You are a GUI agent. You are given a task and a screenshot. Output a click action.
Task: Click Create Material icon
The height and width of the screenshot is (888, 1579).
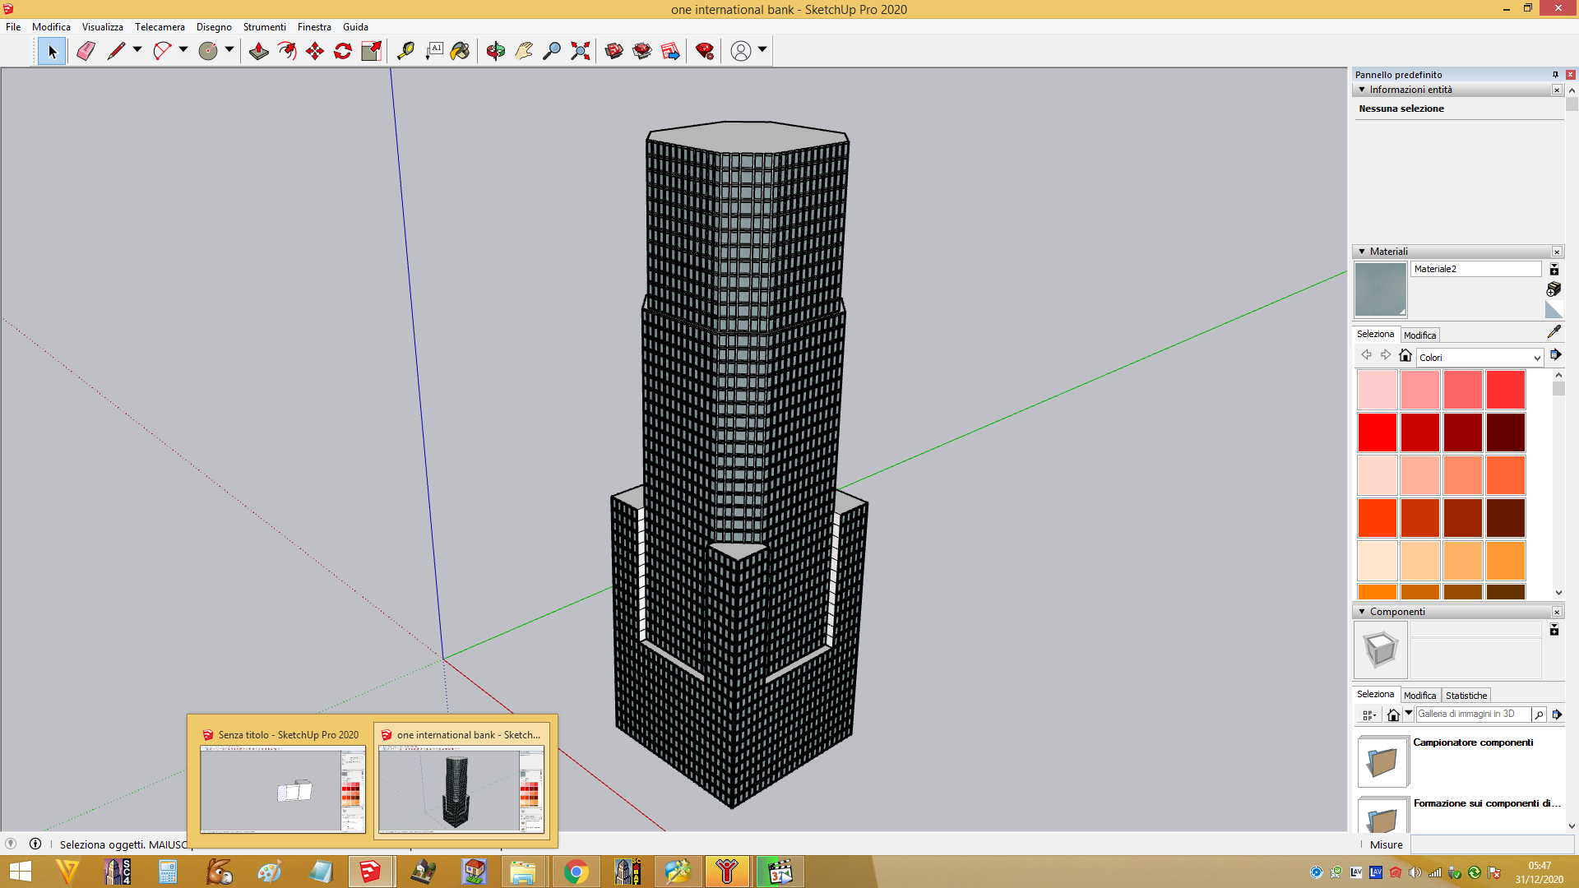(x=1554, y=289)
